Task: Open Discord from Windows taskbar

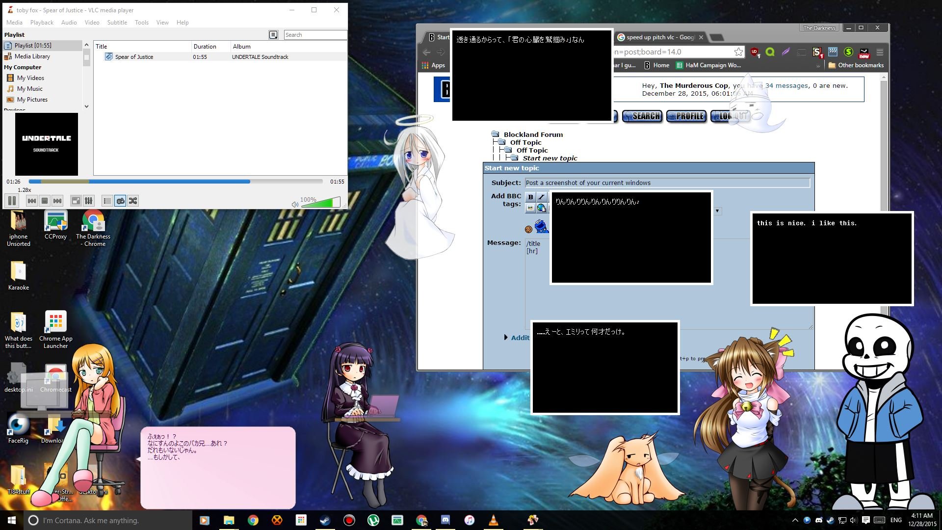Action: (x=445, y=520)
